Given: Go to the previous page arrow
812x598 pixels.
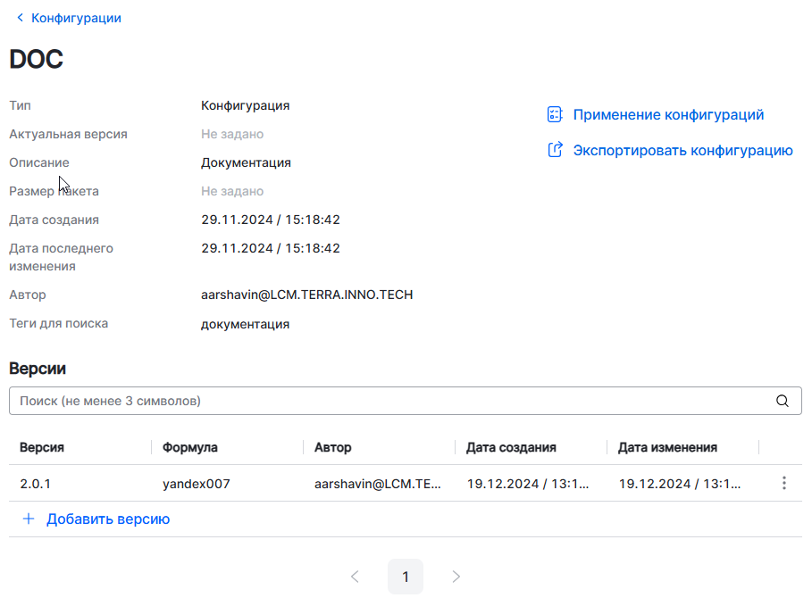Looking at the screenshot, I should (x=355, y=577).
